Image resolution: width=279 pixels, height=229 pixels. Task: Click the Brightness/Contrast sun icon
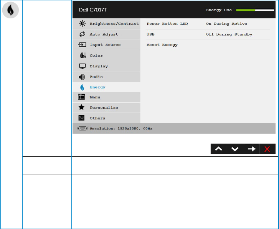click(x=82, y=23)
